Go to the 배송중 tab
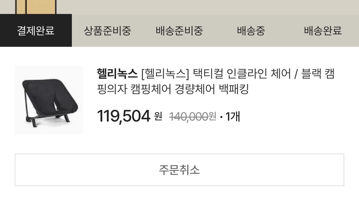The image size is (359, 206). click(251, 31)
